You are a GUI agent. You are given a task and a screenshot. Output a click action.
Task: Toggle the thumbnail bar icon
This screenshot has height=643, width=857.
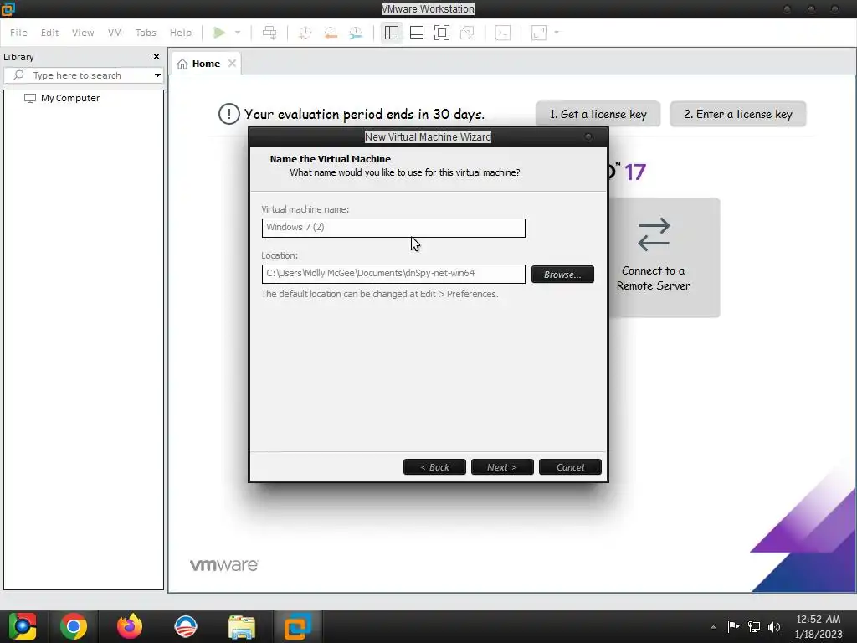tap(417, 33)
